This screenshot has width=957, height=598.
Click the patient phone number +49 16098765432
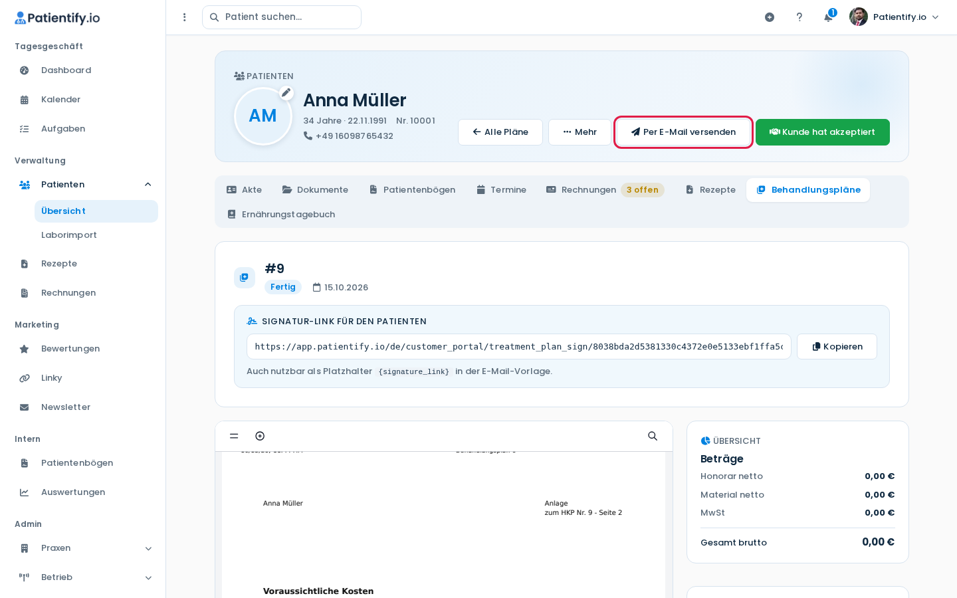tap(354, 136)
